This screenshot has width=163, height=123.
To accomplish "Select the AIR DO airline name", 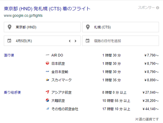I will pyautogui.click(x=57, y=55).
